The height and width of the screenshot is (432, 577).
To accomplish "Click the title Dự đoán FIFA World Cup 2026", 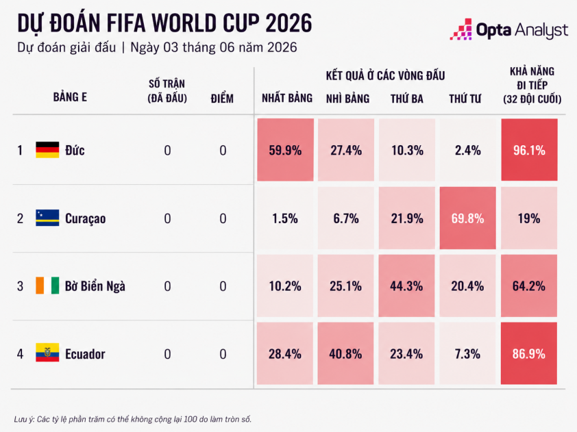I will point(164,23).
